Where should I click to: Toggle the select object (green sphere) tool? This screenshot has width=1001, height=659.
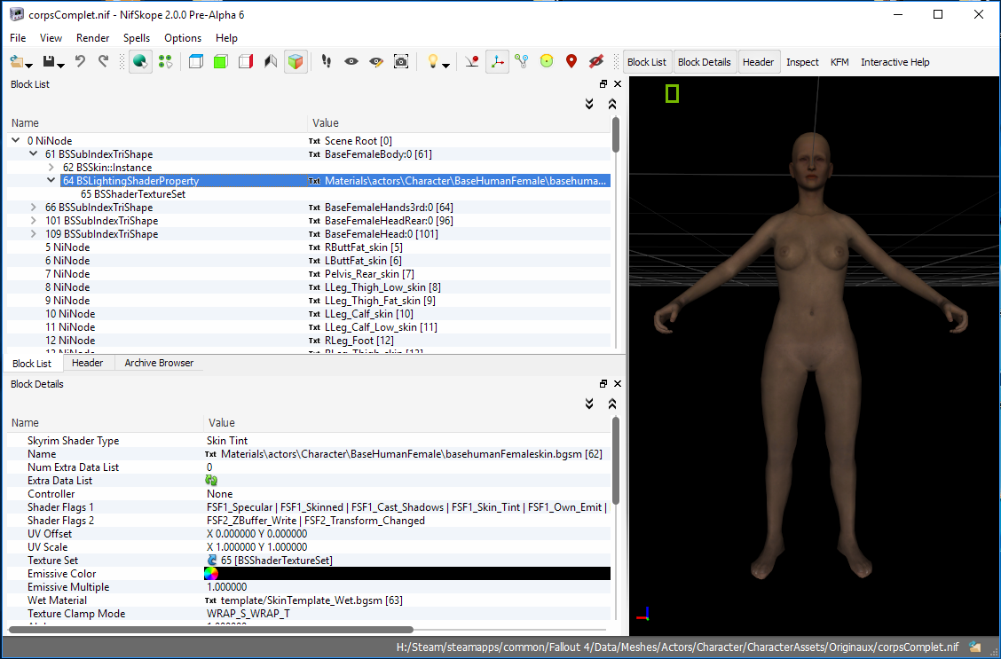click(140, 62)
